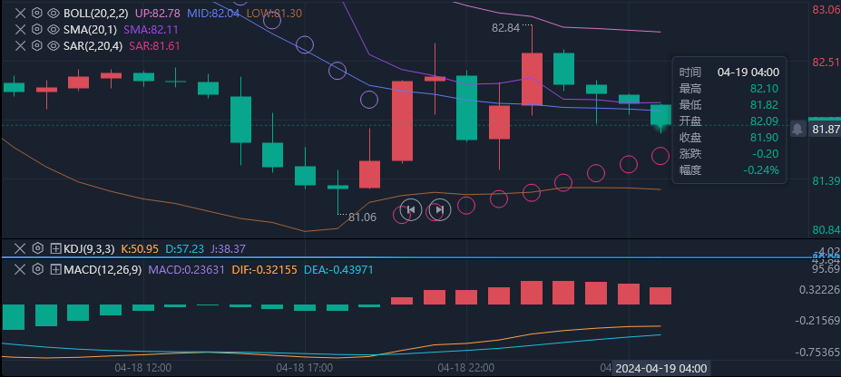841x377 pixels.
Task: Expand the KDJ panel with plus icon
Action: point(55,248)
